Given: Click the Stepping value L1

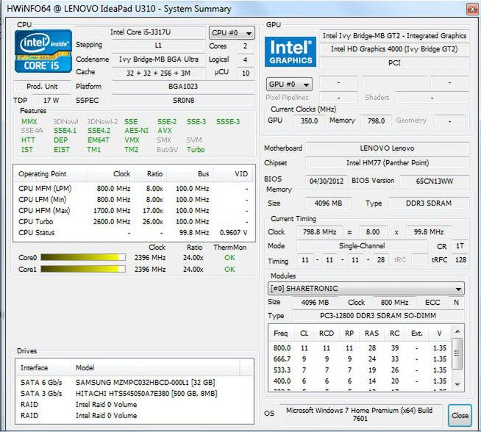Looking at the screenshot, I should point(159,46).
